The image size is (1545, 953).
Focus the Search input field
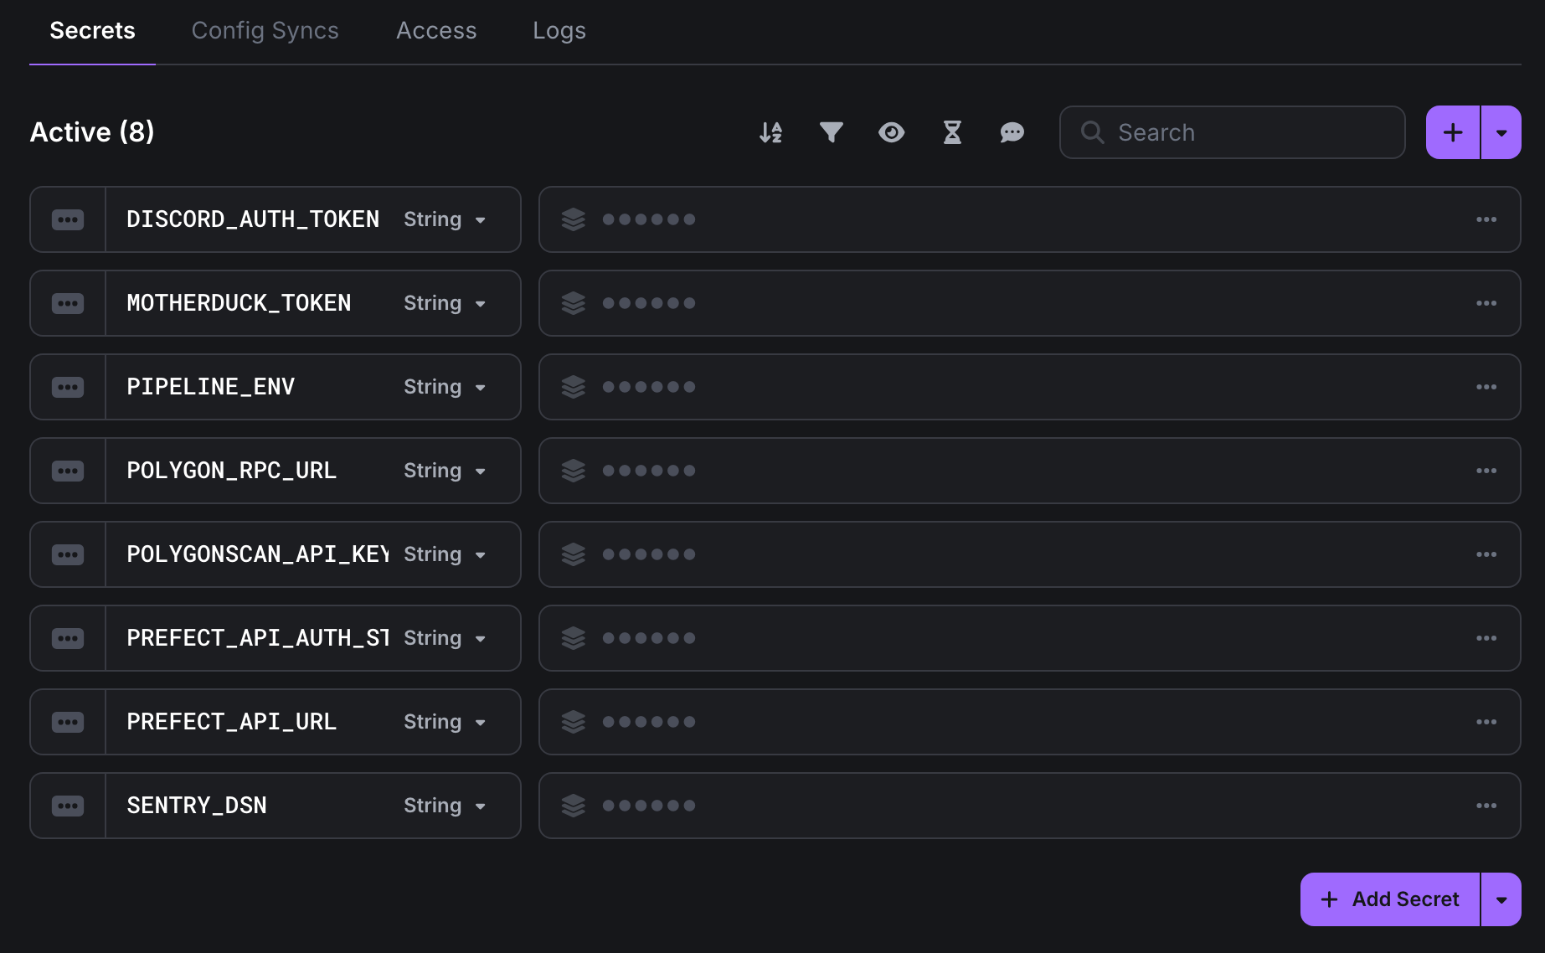click(1232, 132)
